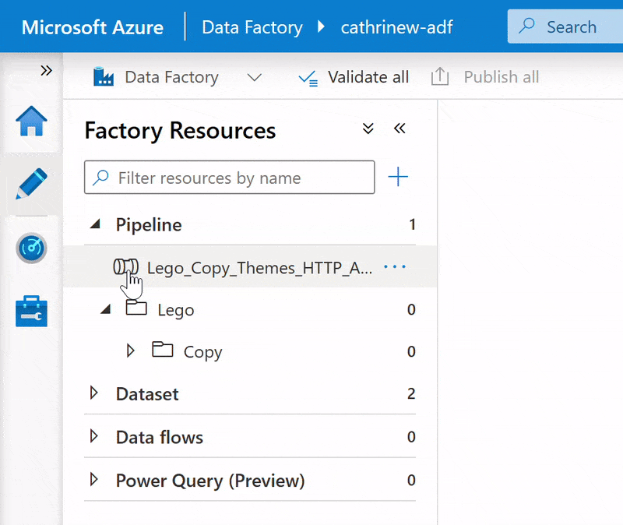Expand the Dataset section
Viewport: 623px width, 525px height.
click(95, 393)
